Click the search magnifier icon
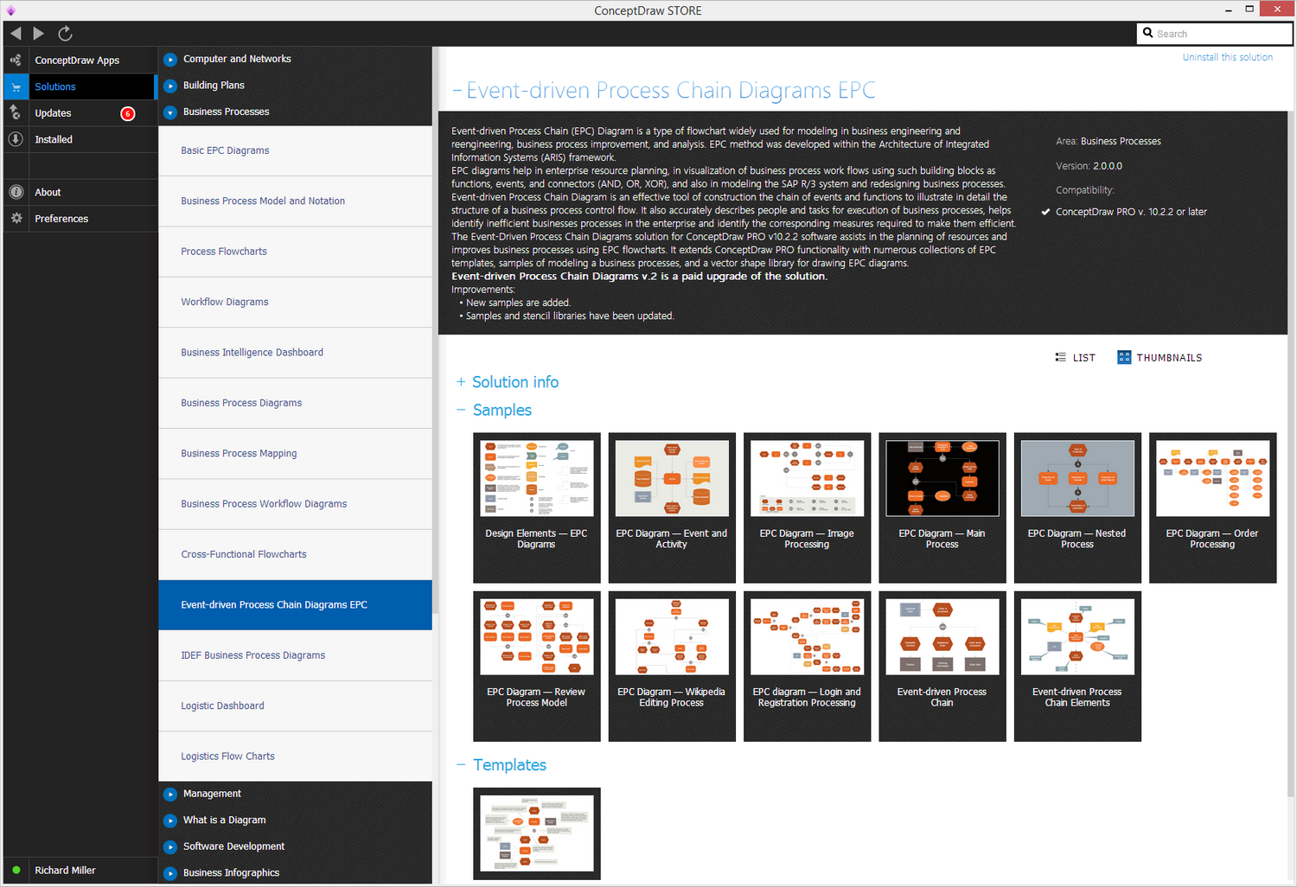Image resolution: width=1297 pixels, height=887 pixels. click(x=1148, y=33)
